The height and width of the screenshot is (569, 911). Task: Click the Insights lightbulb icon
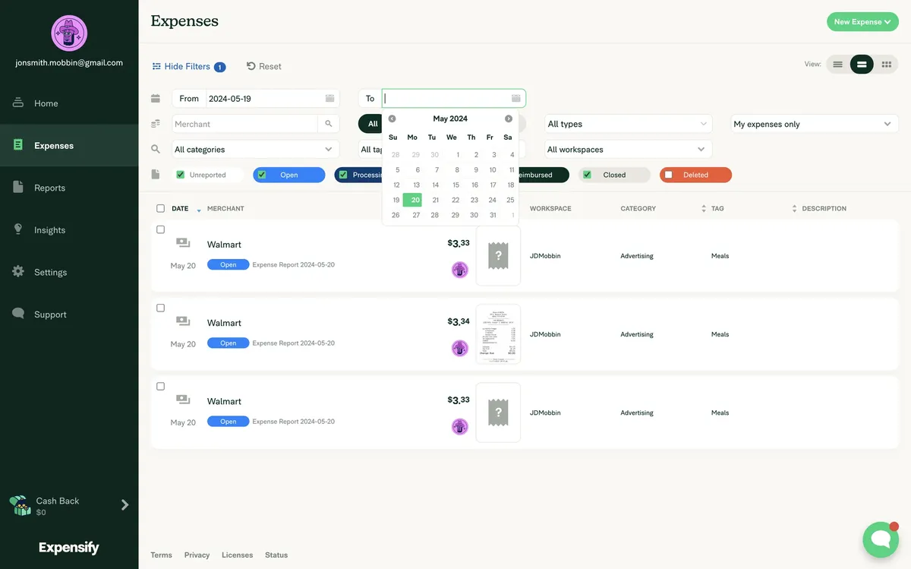click(18, 229)
